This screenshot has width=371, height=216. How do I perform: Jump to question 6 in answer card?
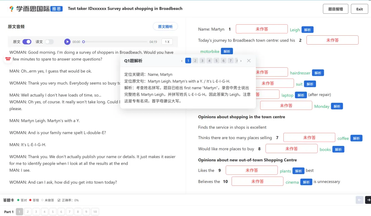tap(61, 212)
